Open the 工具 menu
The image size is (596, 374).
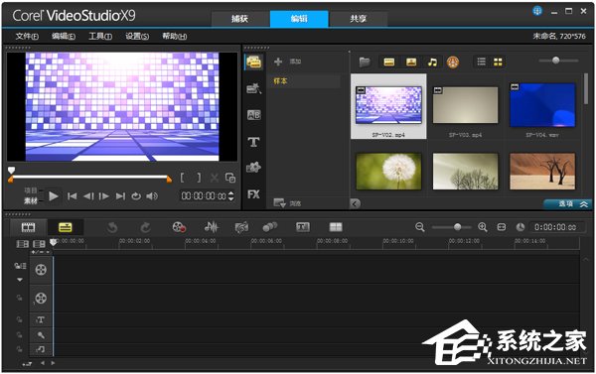pyautogui.click(x=100, y=36)
